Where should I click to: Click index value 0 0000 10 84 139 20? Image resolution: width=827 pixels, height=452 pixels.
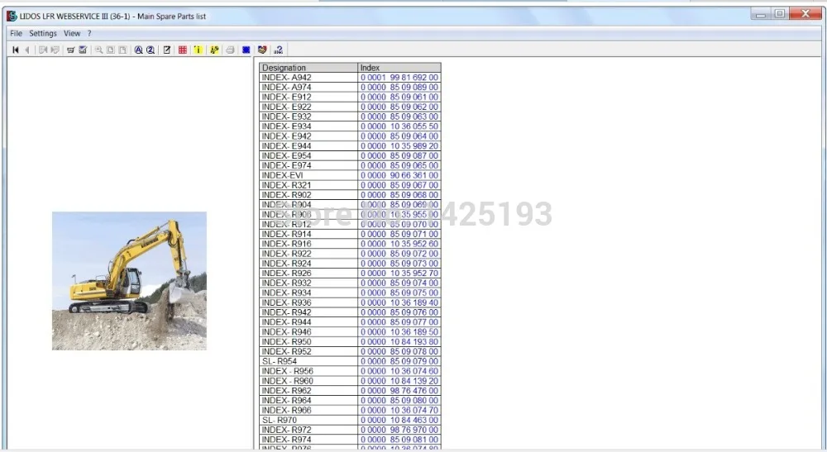click(x=399, y=381)
